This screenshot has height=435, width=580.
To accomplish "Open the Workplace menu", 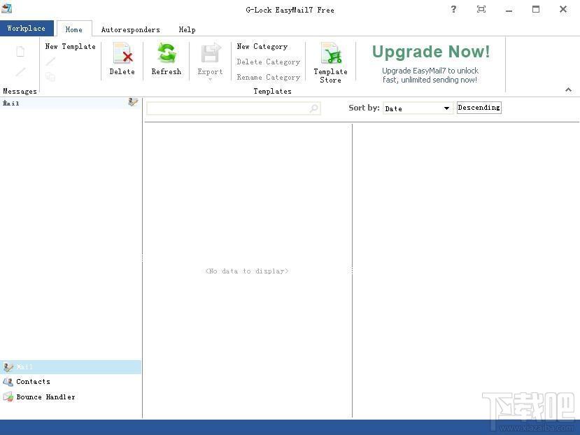I will coord(27,29).
